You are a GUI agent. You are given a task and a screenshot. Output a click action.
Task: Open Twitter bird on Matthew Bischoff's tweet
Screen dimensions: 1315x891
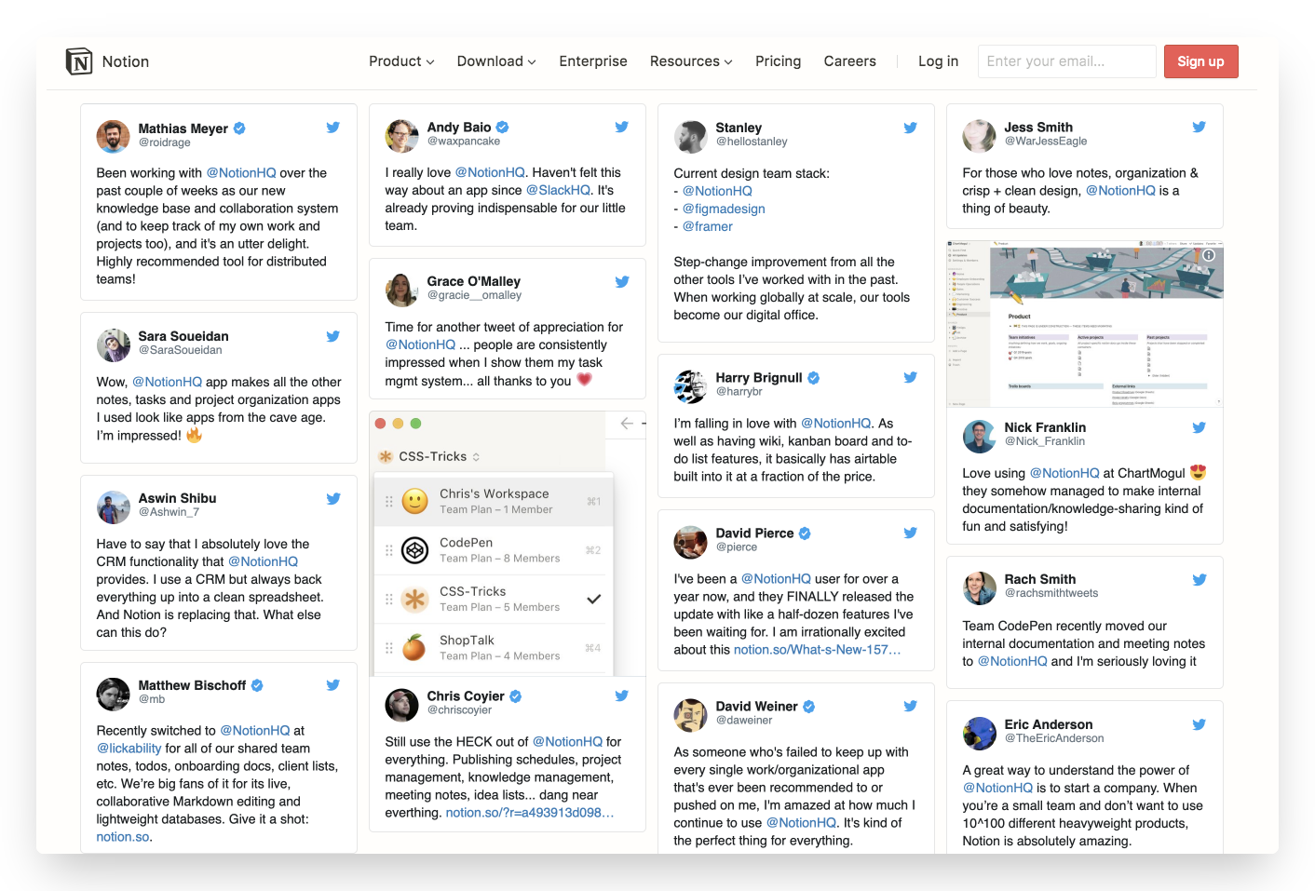coord(332,684)
